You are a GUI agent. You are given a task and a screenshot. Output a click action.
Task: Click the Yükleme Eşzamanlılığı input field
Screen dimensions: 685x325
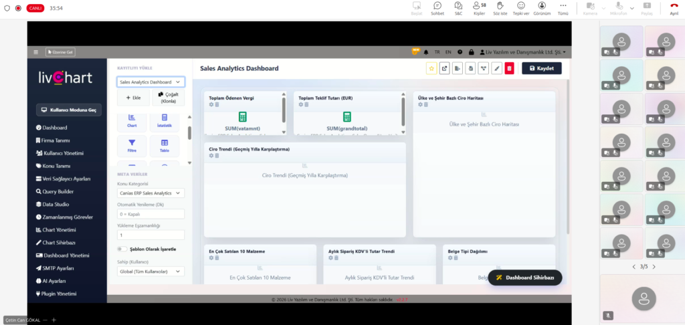pyautogui.click(x=151, y=235)
